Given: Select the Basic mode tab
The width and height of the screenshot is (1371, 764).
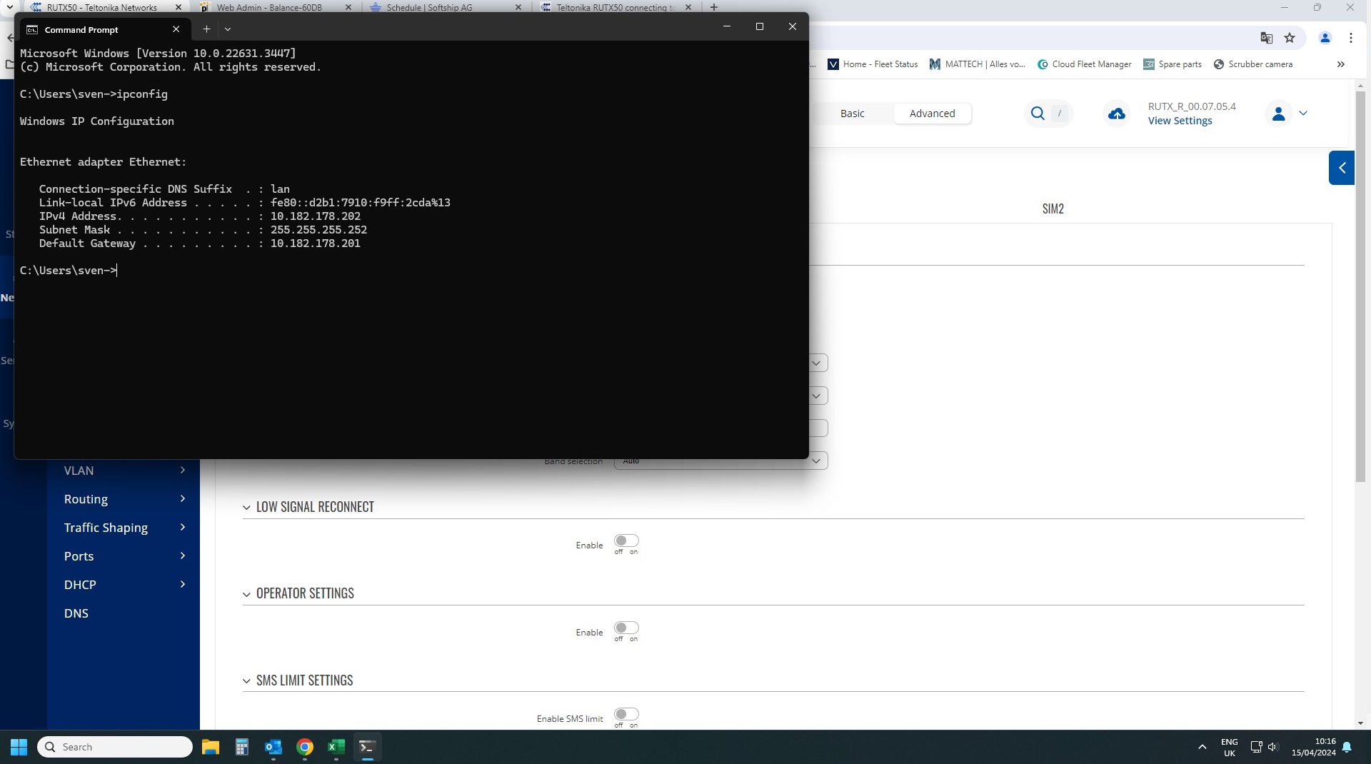Looking at the screenshot, I should point(852,114).
